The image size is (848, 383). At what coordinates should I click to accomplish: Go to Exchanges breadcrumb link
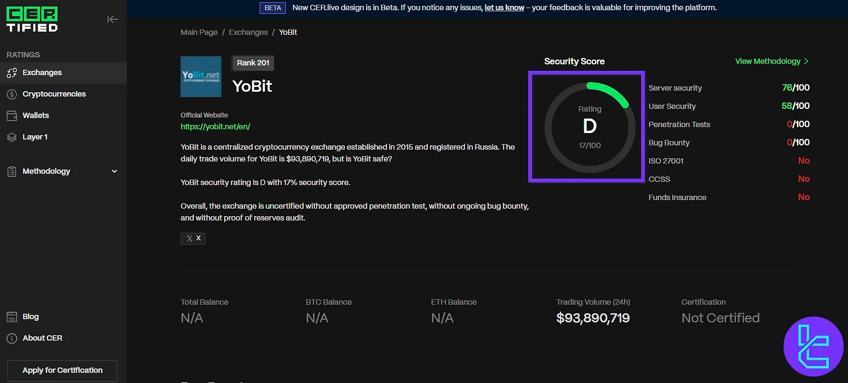[248, 32]
